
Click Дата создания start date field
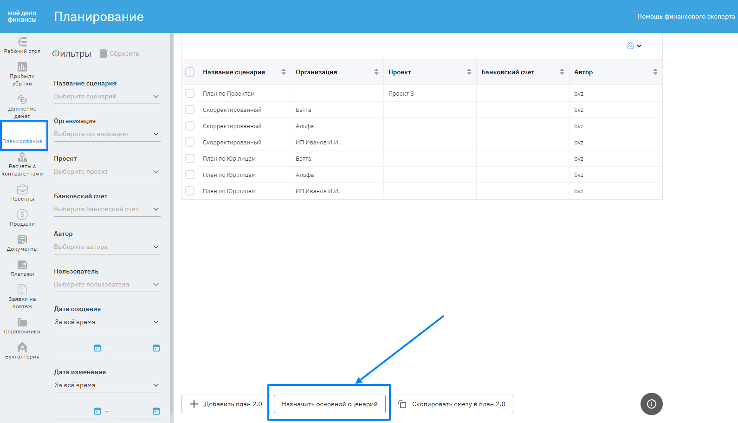(x=78, y=348)
